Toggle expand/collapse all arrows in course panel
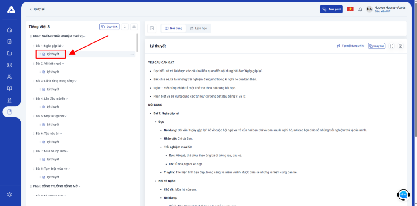The width and height of the screenshot is (417, 206). coord(125,27)
